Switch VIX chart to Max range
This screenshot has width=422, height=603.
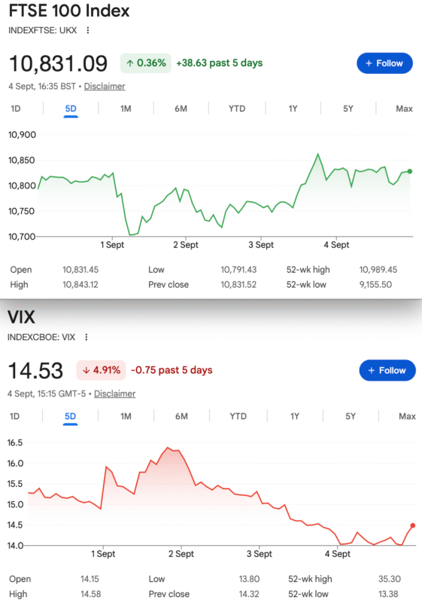407,417
